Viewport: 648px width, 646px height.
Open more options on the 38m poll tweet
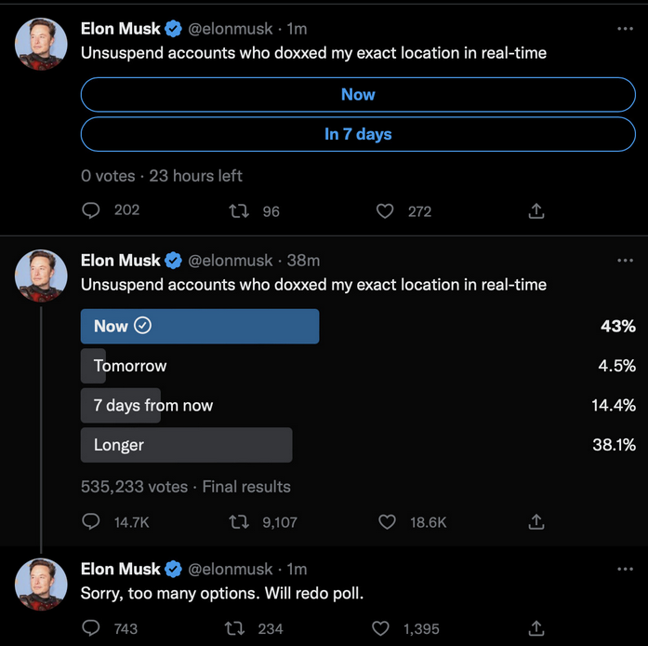click(x=625, y=261)
